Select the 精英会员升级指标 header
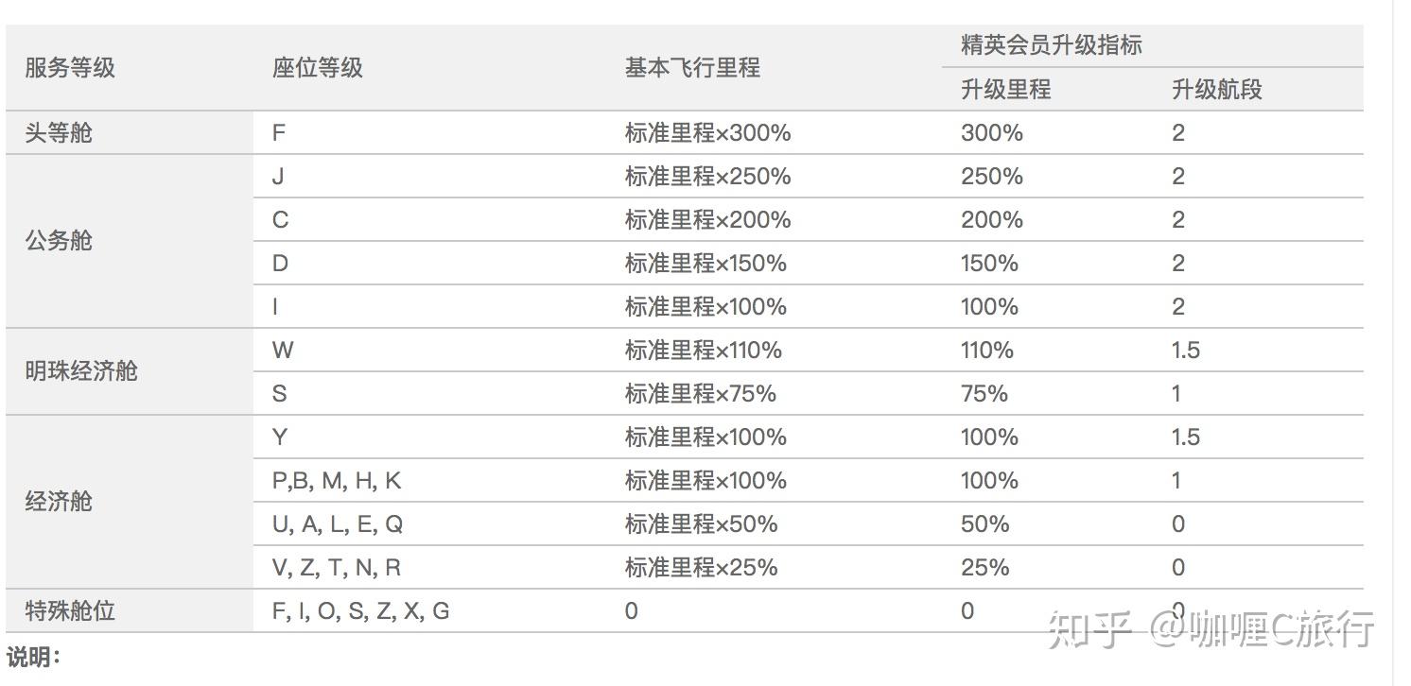Screen dimensions: 1411x686 coord(1052,45)
